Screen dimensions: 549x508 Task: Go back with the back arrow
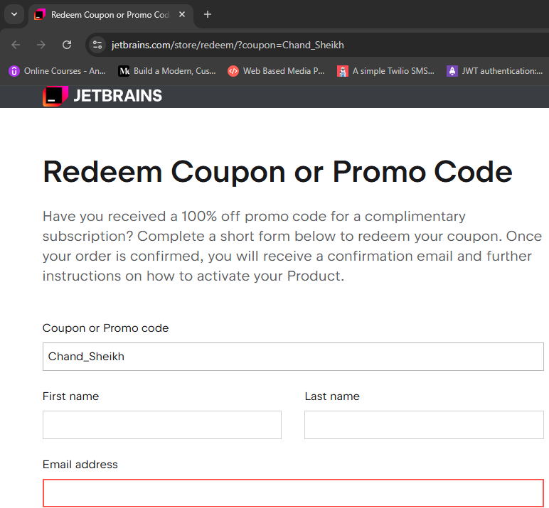[16, 45]
